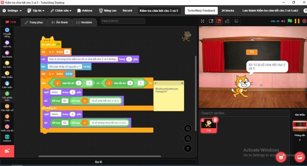Click the green flag to run

coord(290,21)
